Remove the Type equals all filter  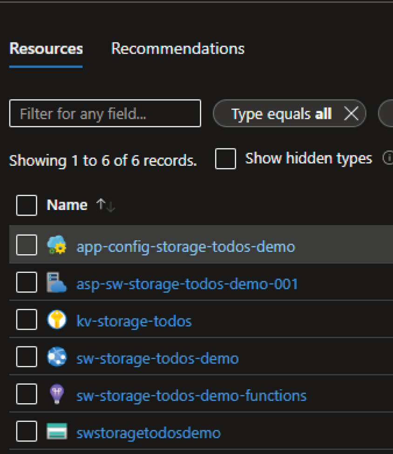(x=351, y=114)
